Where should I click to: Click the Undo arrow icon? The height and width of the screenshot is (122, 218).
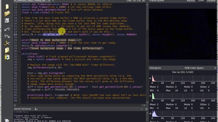[7, 29]
